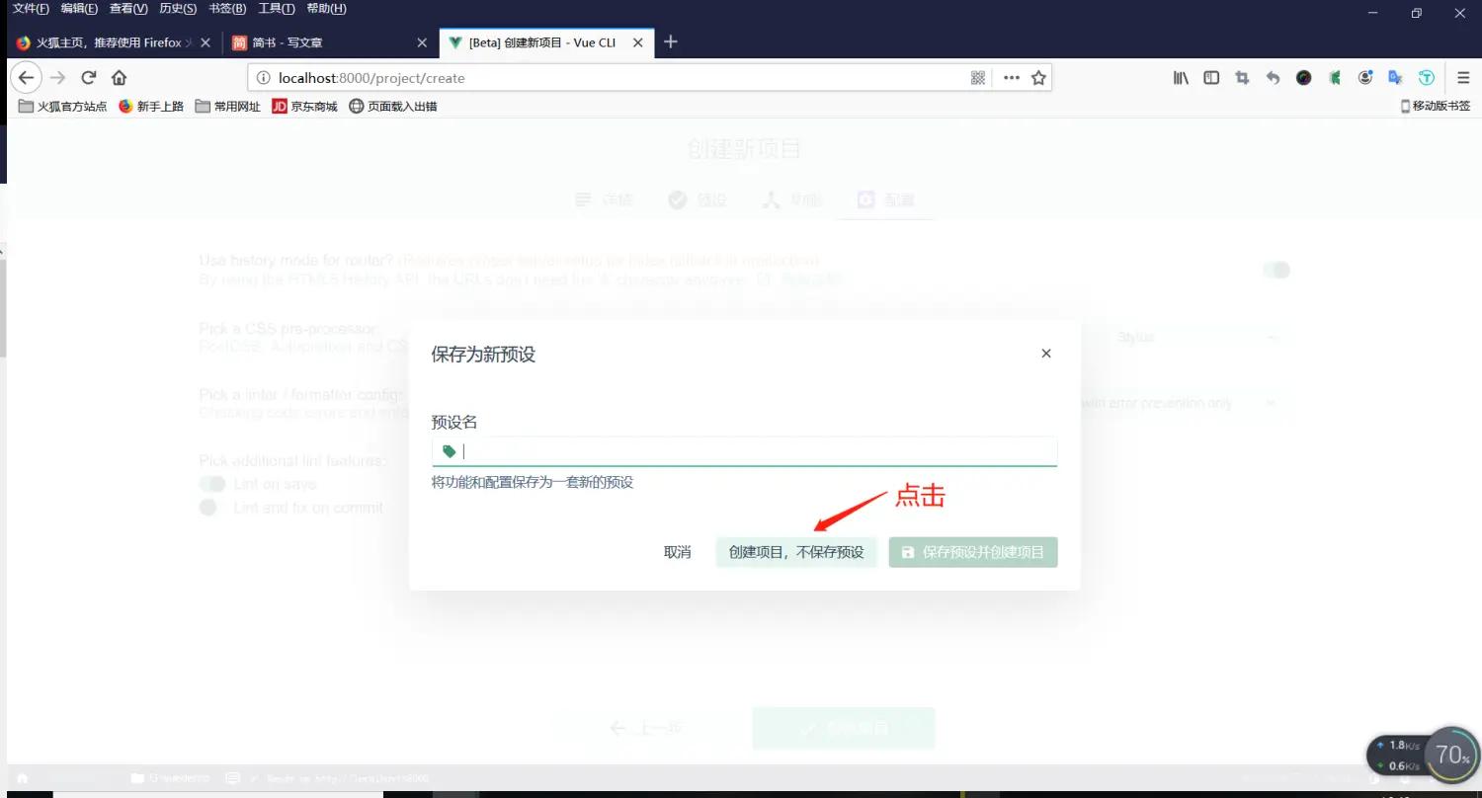The image size is (1482, 798).
Task: Toggle history mode for router switch
Action: coord(1276,270)
